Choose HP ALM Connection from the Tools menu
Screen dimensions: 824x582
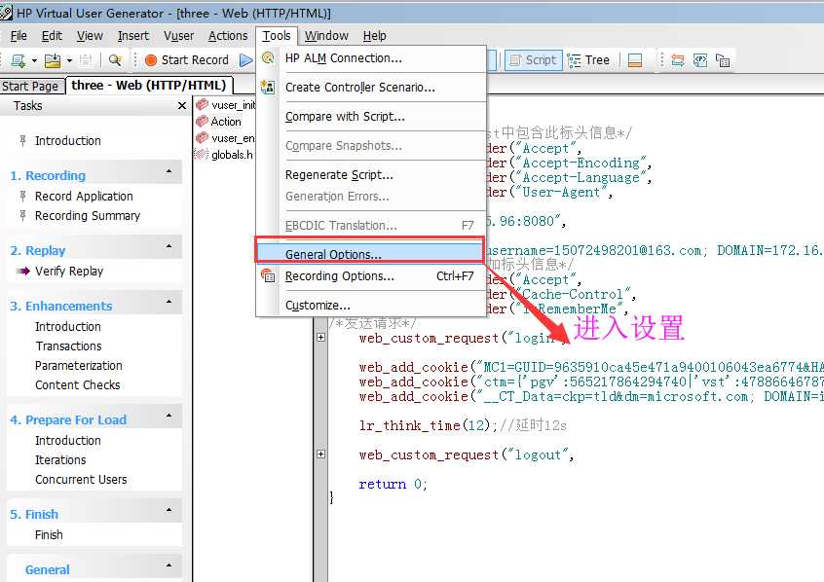click(371, 58)
